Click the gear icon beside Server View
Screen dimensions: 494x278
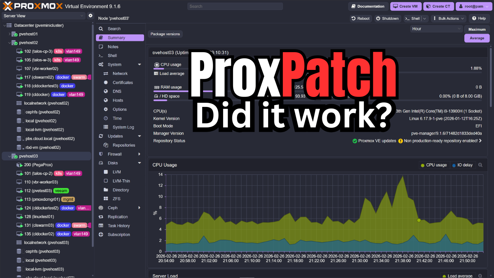[x=90, y=15]
